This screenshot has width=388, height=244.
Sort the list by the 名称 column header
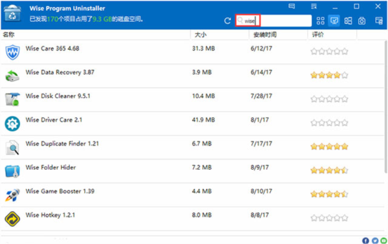point(8,35)
